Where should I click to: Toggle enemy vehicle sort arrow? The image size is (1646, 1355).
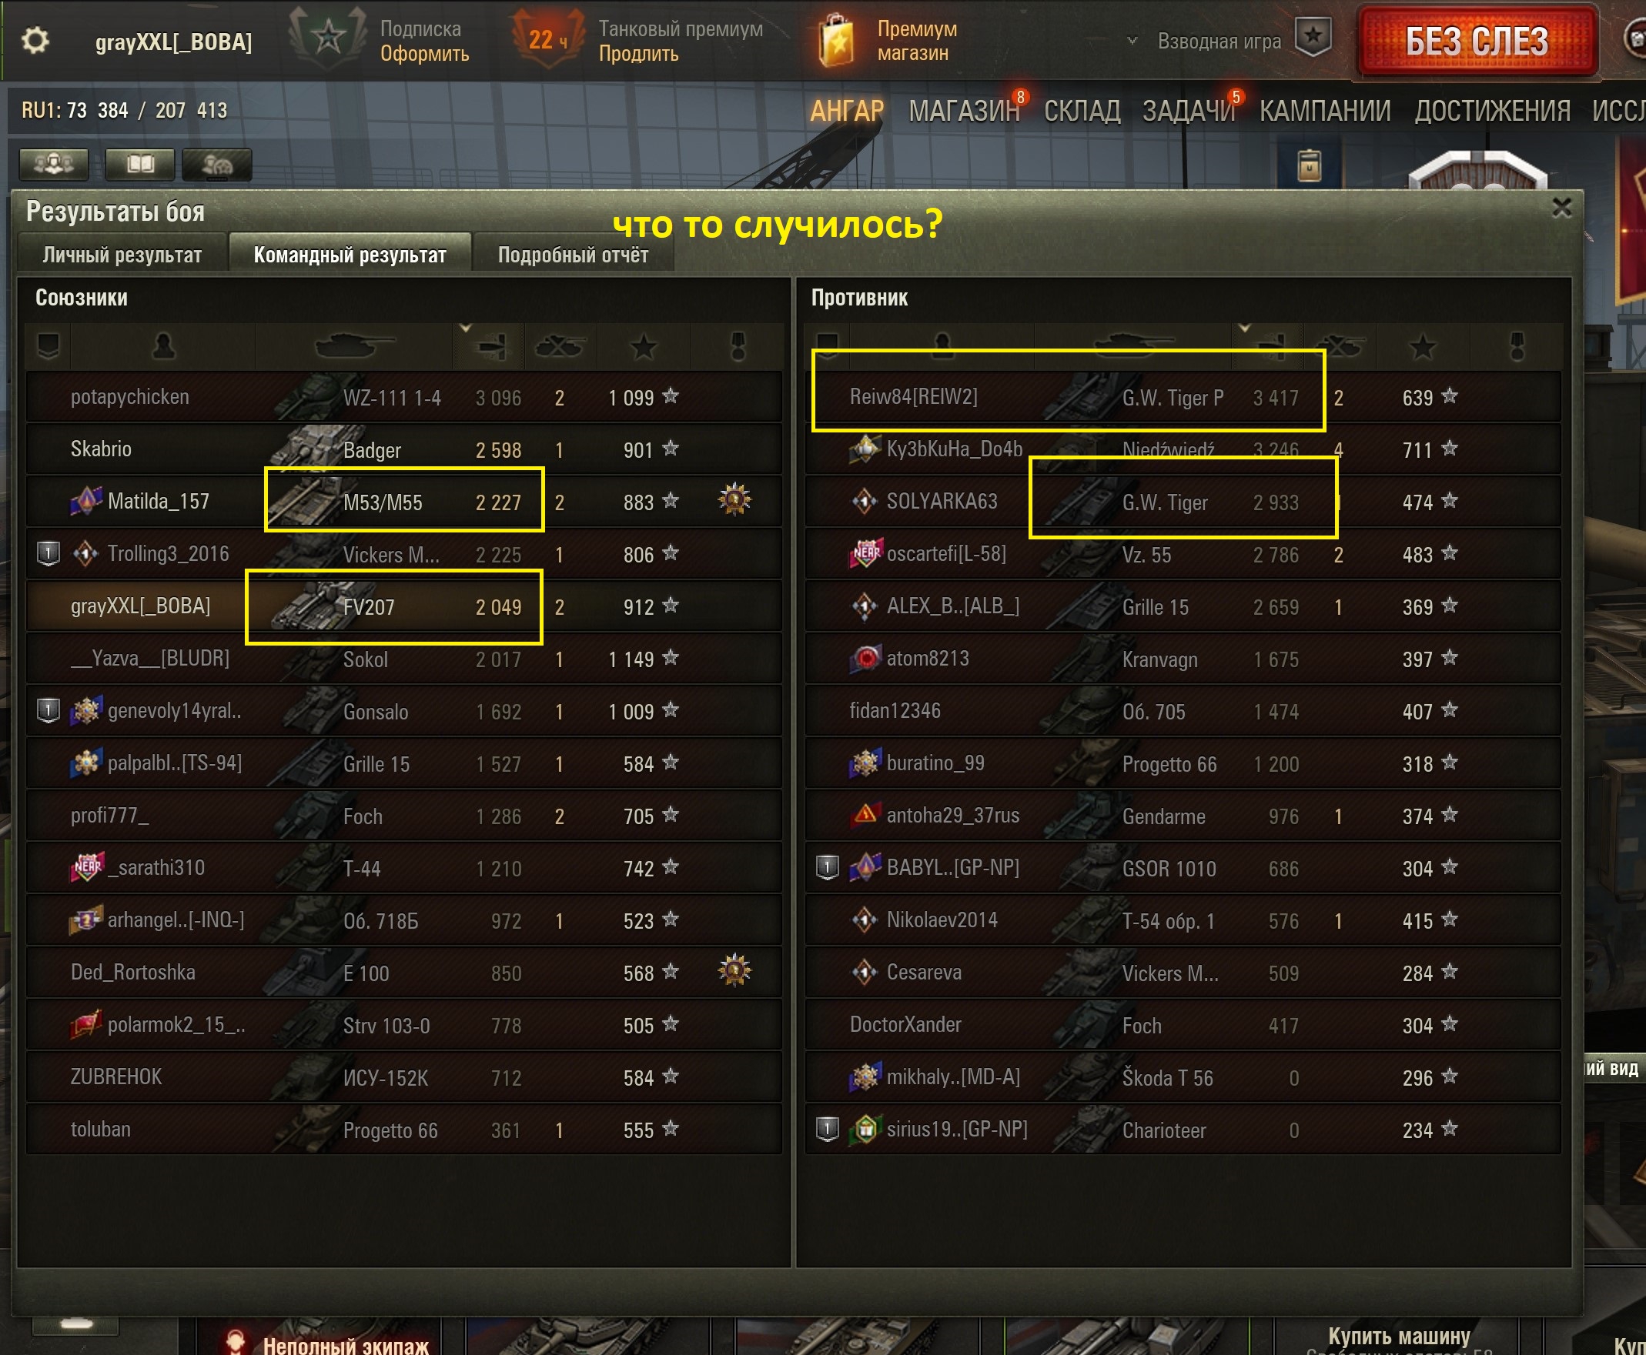pos(1245,329)
